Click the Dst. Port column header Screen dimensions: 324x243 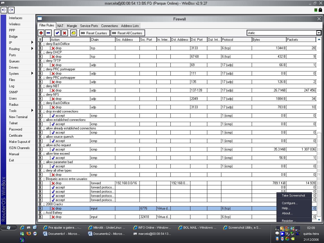click(x=199, y=39)
